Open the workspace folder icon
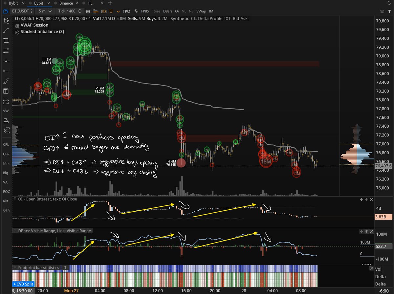 click(x=6, y=11)
